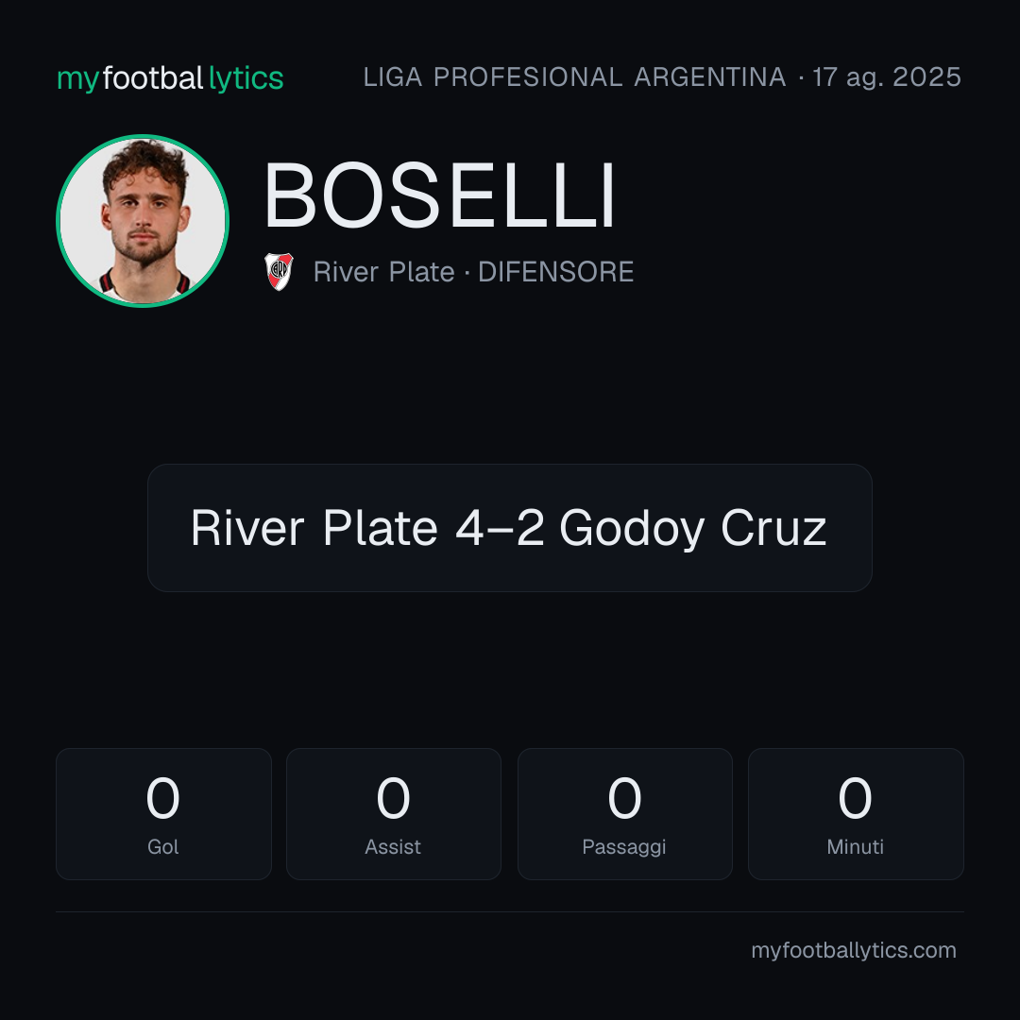The width and height of the screenshot is (1020, 1020).
Task: Click the River Plate team name text
Action: [x=383, y=272]
